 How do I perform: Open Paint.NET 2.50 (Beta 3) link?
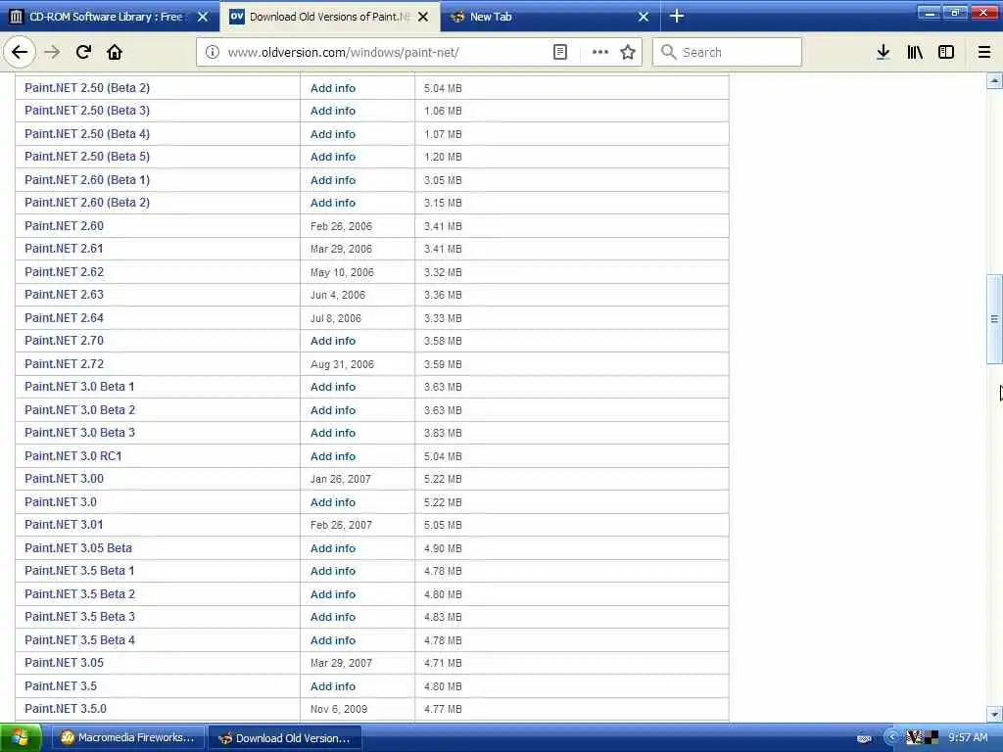pos(87,111)
